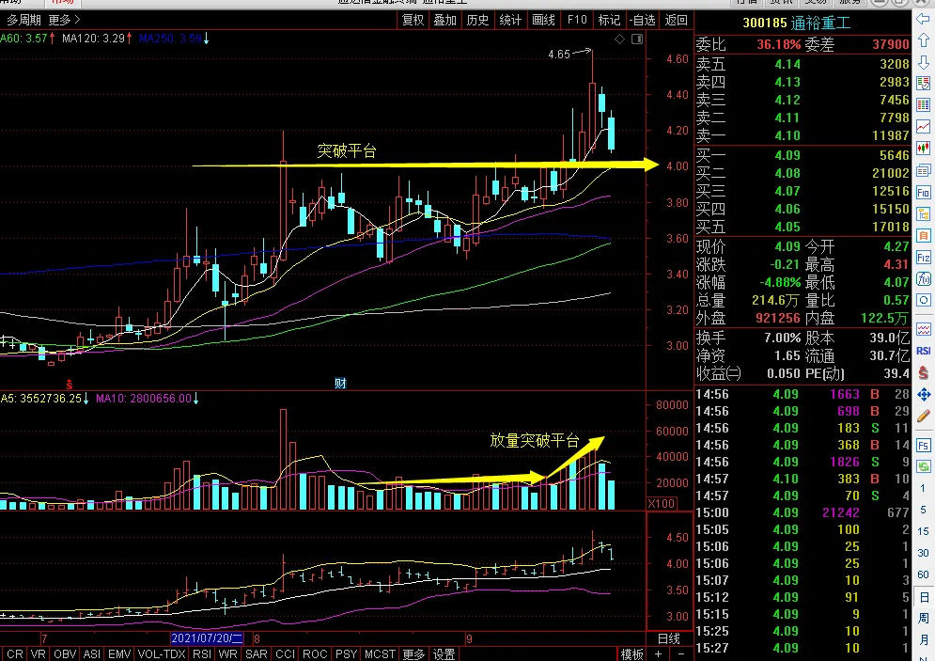Select the 月 monthly period button

coord(923,639)
